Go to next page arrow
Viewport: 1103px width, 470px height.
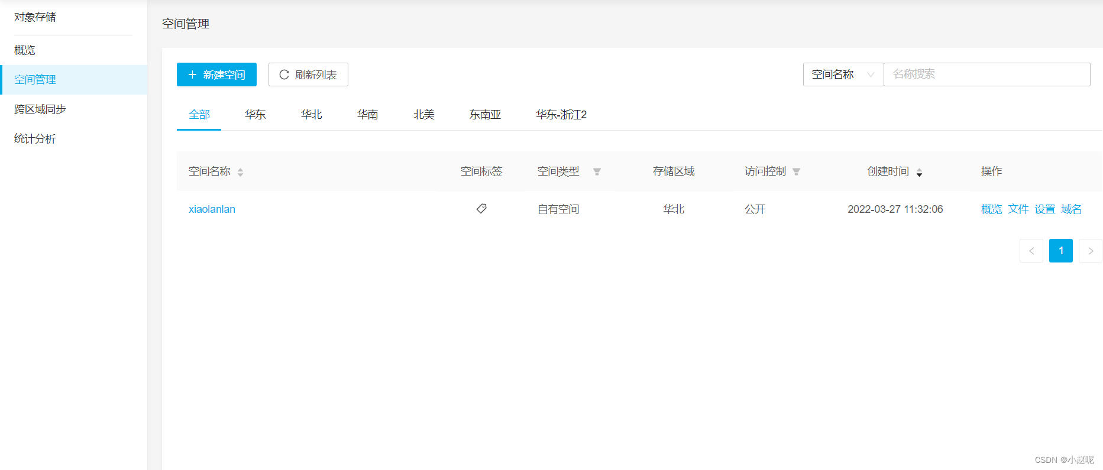pyautogui.click(x=1091, y=251)
